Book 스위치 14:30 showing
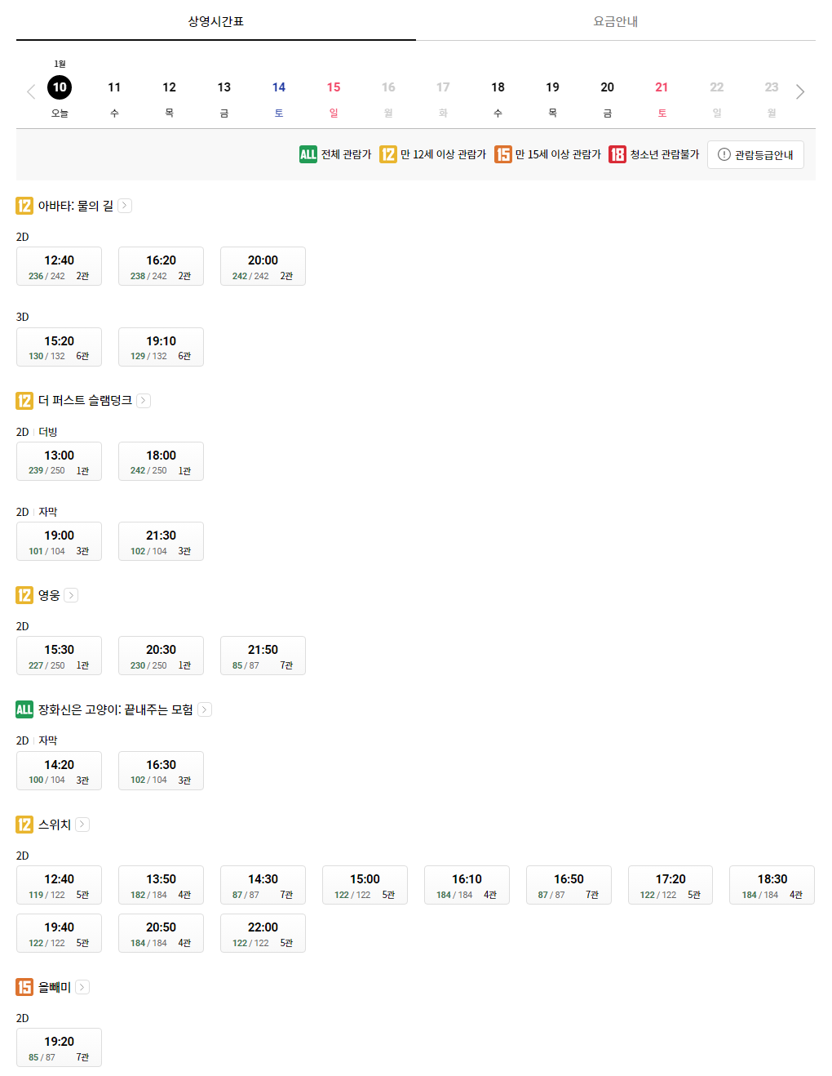Screen dimensions: 832x1076 click(x=263, y=885)
